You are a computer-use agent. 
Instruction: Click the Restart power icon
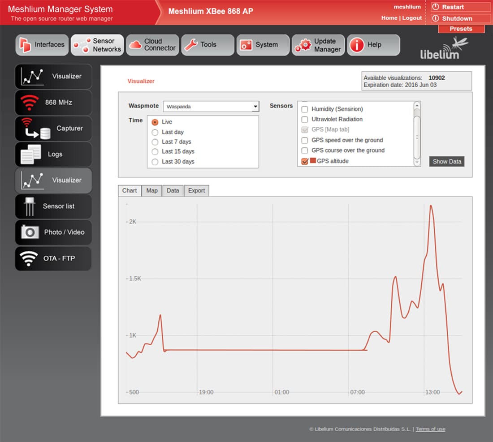point(436,7)
